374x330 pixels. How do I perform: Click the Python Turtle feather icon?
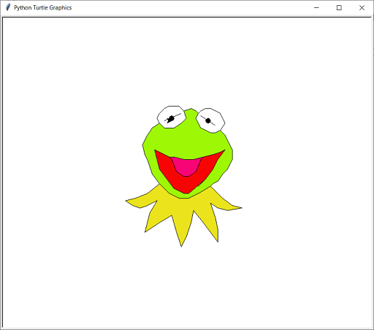coord(8,7)
